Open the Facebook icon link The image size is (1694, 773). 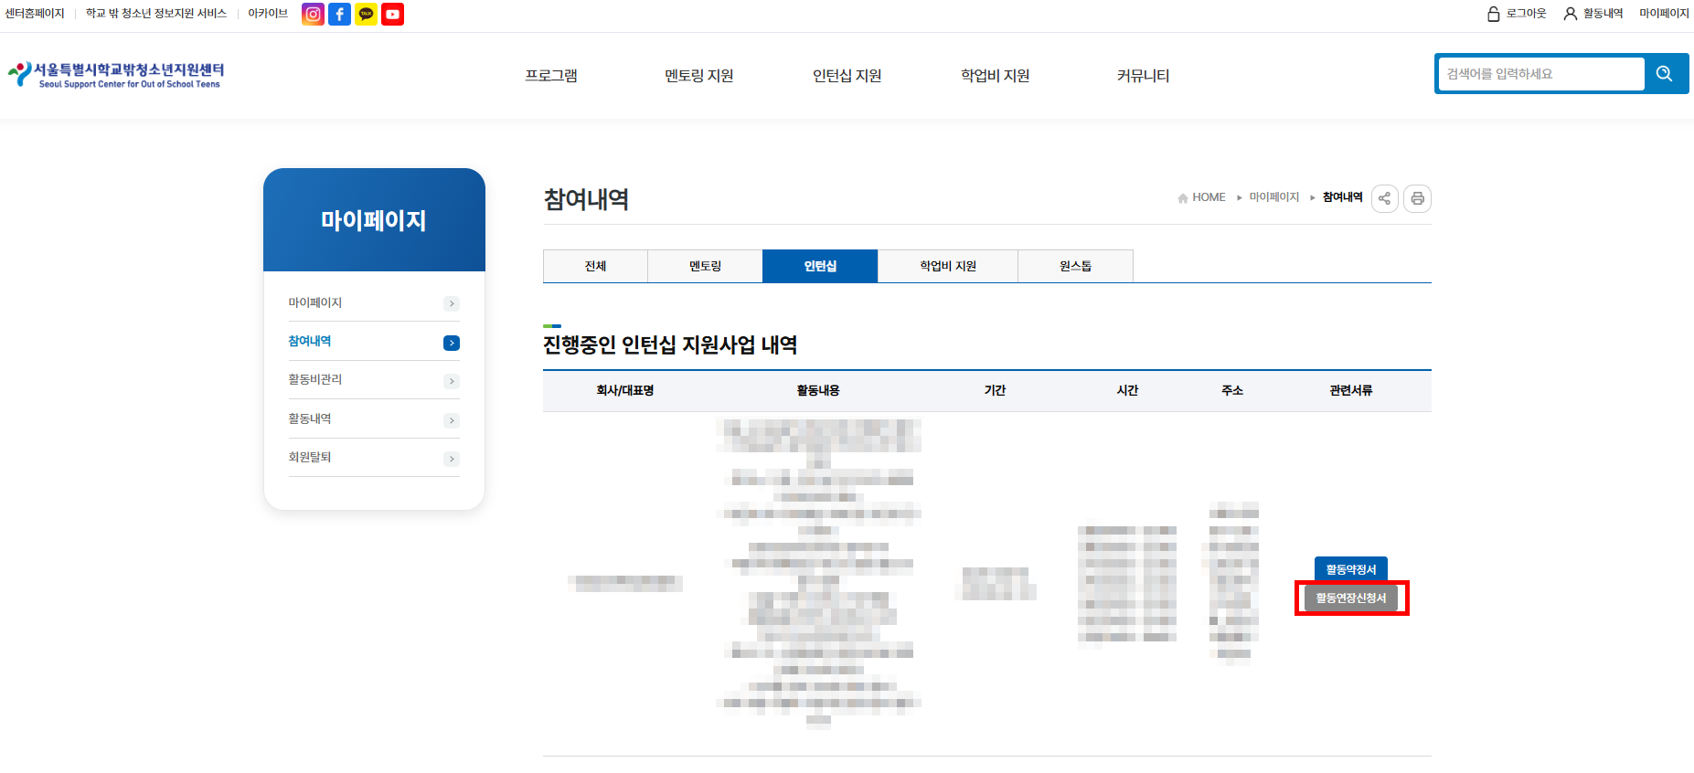339,14
